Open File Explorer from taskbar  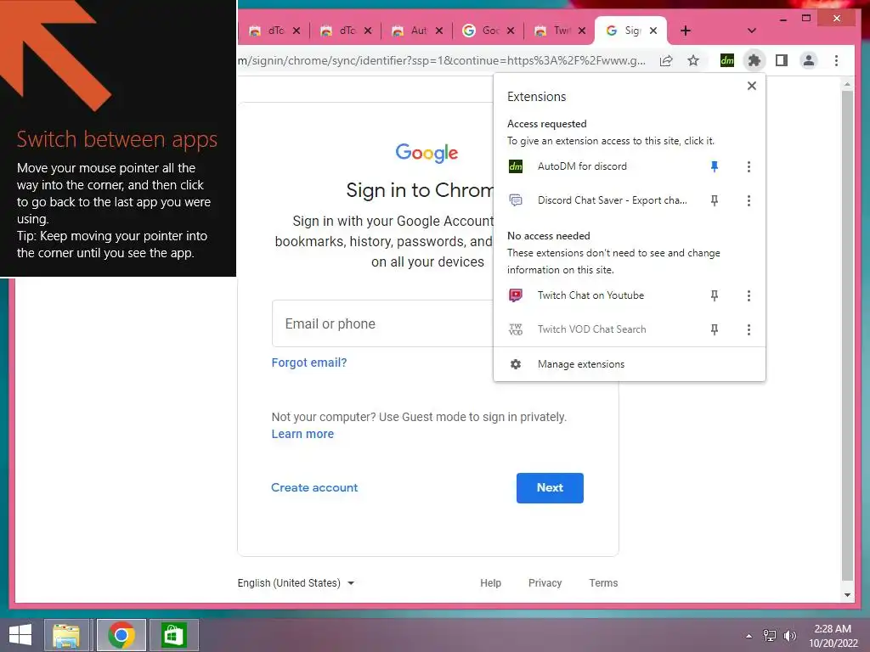pos(66,635)
